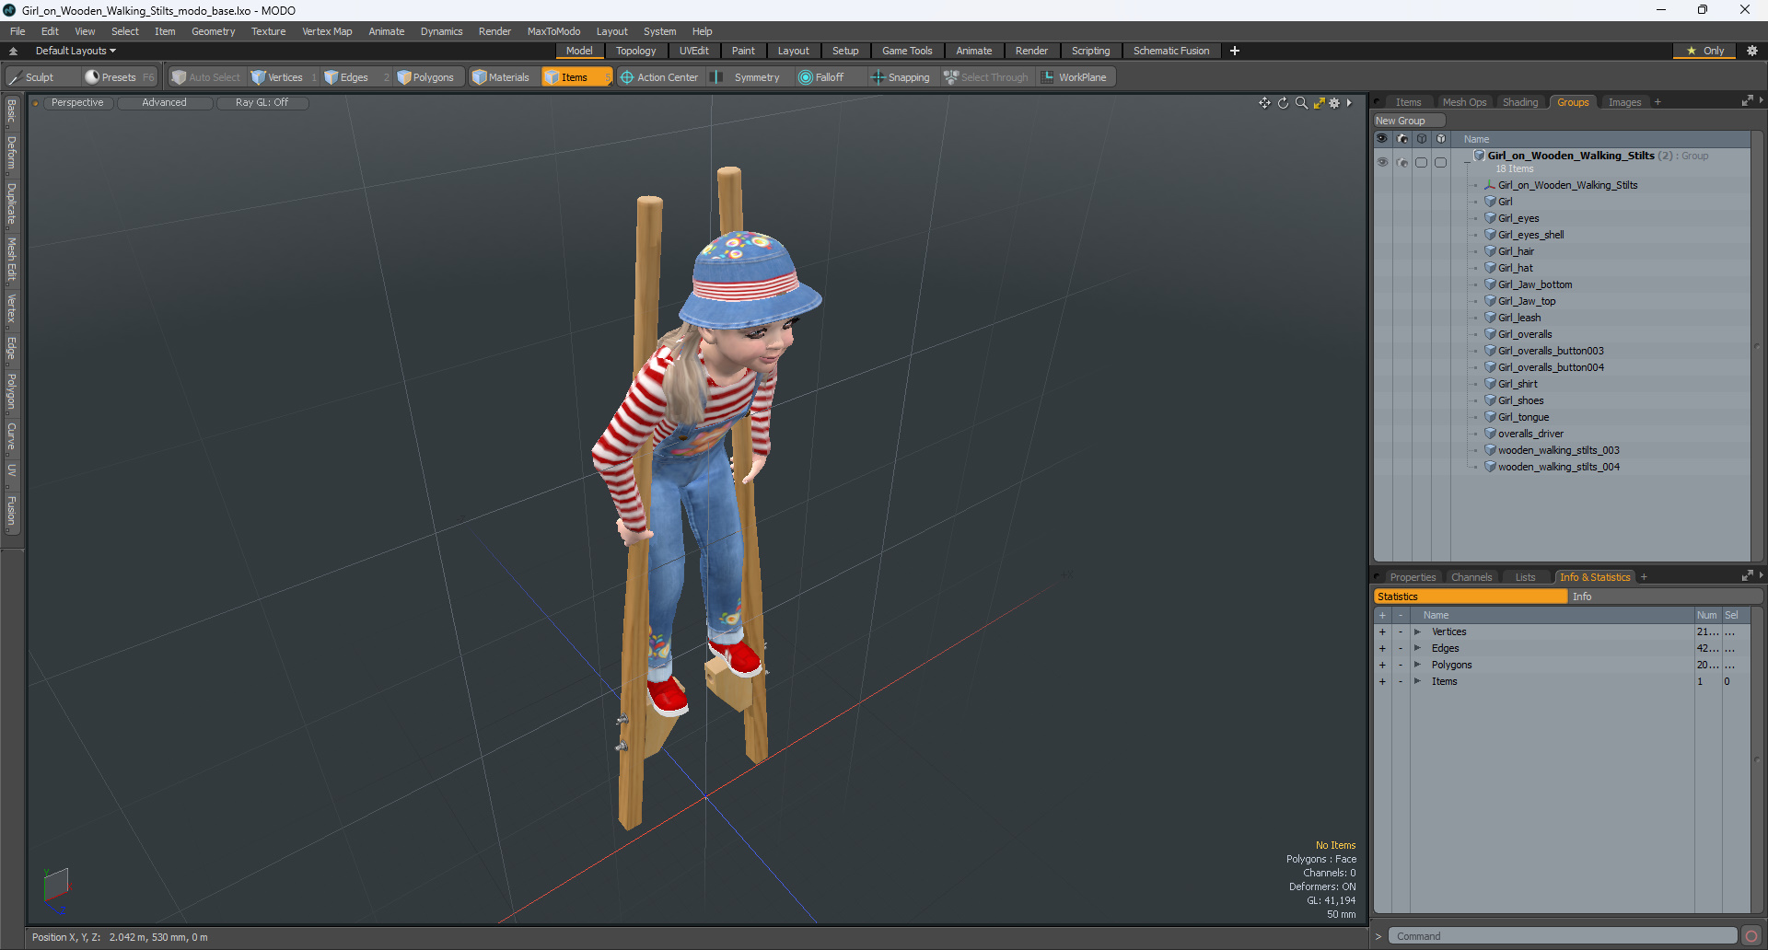Image resolution: width=1768 pixels, height=950 pixels.
Task: Switch to the Channels tab
Action: 1471,577
